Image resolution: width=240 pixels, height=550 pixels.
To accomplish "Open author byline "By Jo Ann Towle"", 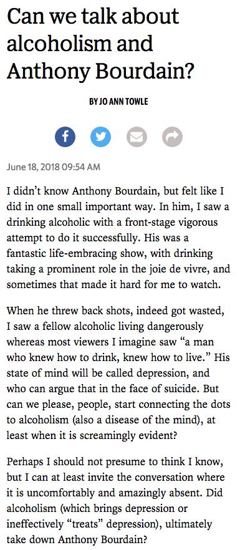I will click(118, 102).
